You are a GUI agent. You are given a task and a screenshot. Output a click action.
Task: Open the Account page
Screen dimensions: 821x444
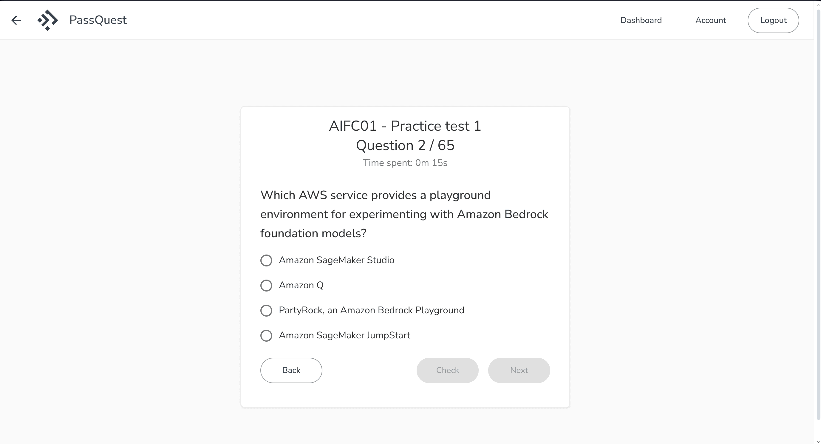pyautogui.click(x=710, y=20)
